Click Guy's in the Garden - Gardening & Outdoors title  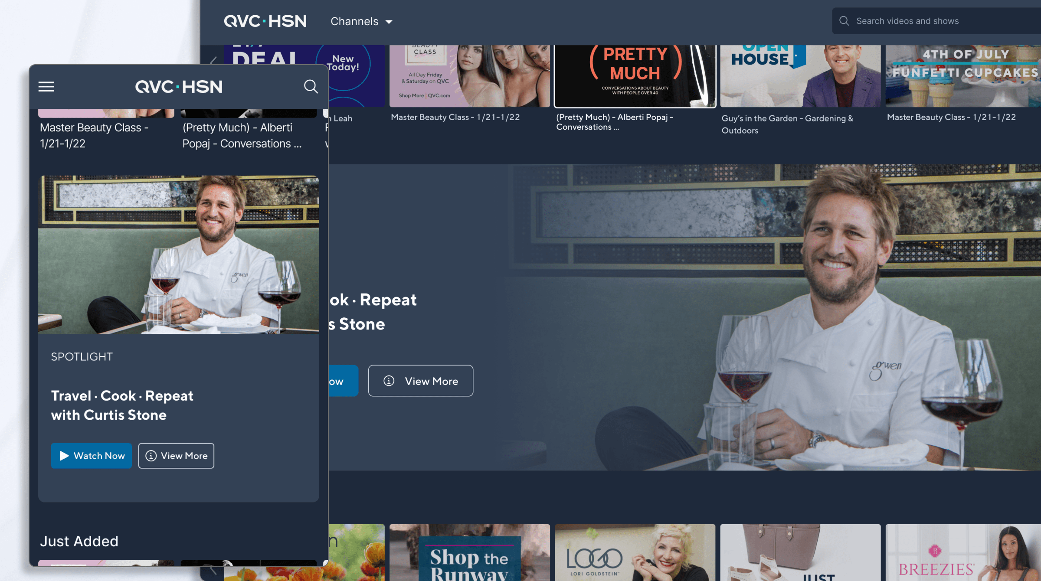[x=787, y=124]
